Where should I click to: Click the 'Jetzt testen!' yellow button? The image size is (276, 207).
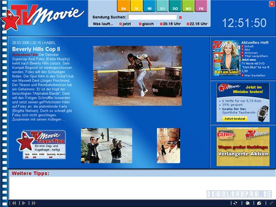235,119
